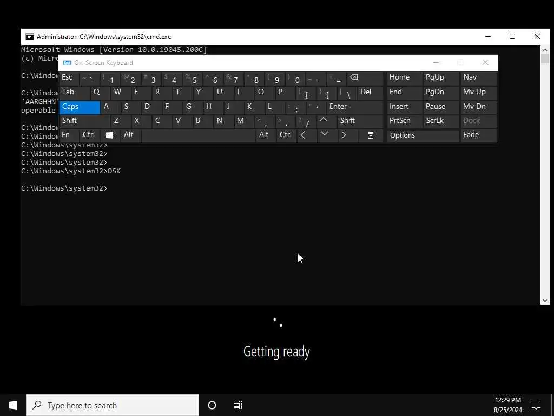Click the backslash key
The height and width of the screenshot is (416, 554).
pos(347,93)
